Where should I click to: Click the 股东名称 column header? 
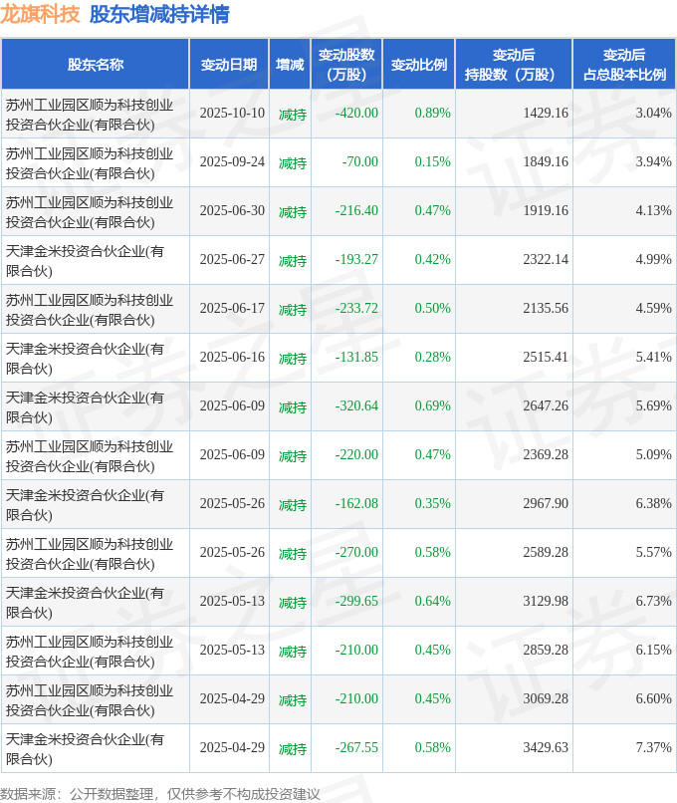[x=96, y=65]
